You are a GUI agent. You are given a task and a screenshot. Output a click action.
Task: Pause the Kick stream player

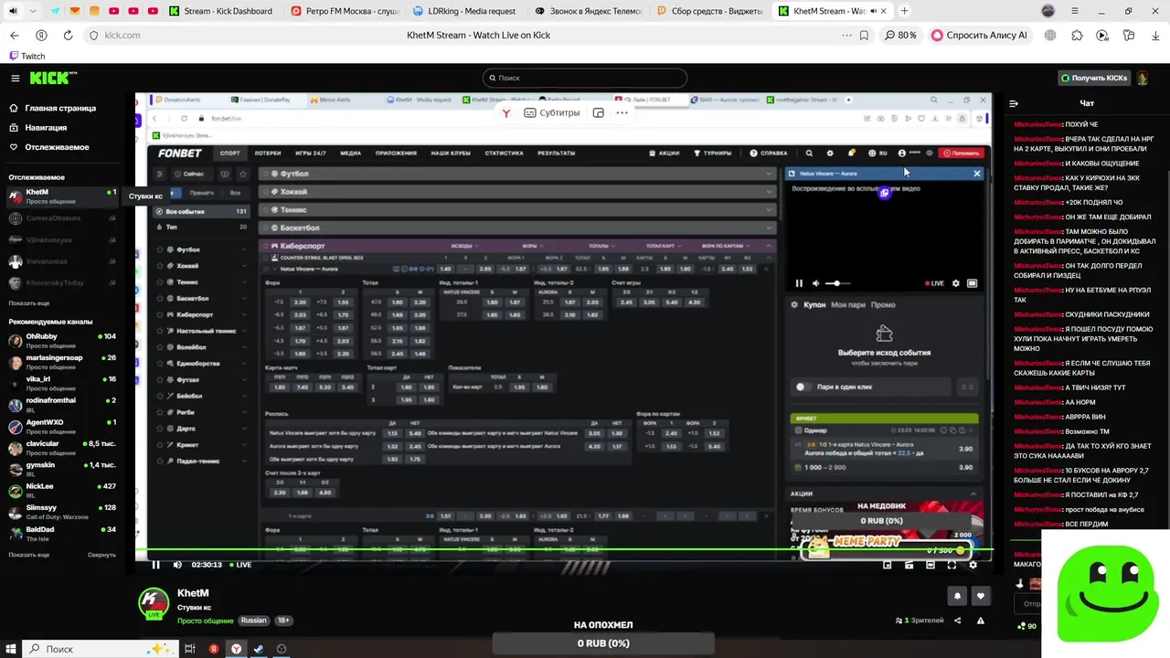point(155,565)
